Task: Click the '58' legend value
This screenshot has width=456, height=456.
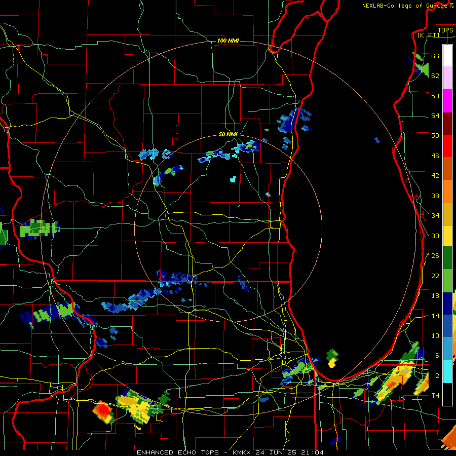Action: 435,96
